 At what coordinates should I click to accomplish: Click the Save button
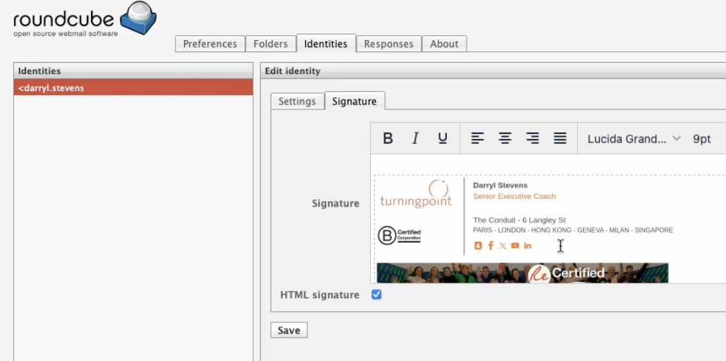click(289, 331)
